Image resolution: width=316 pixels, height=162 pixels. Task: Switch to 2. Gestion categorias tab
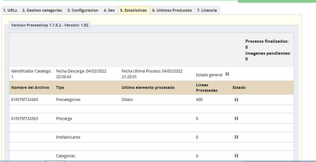[x=42, y=10]
